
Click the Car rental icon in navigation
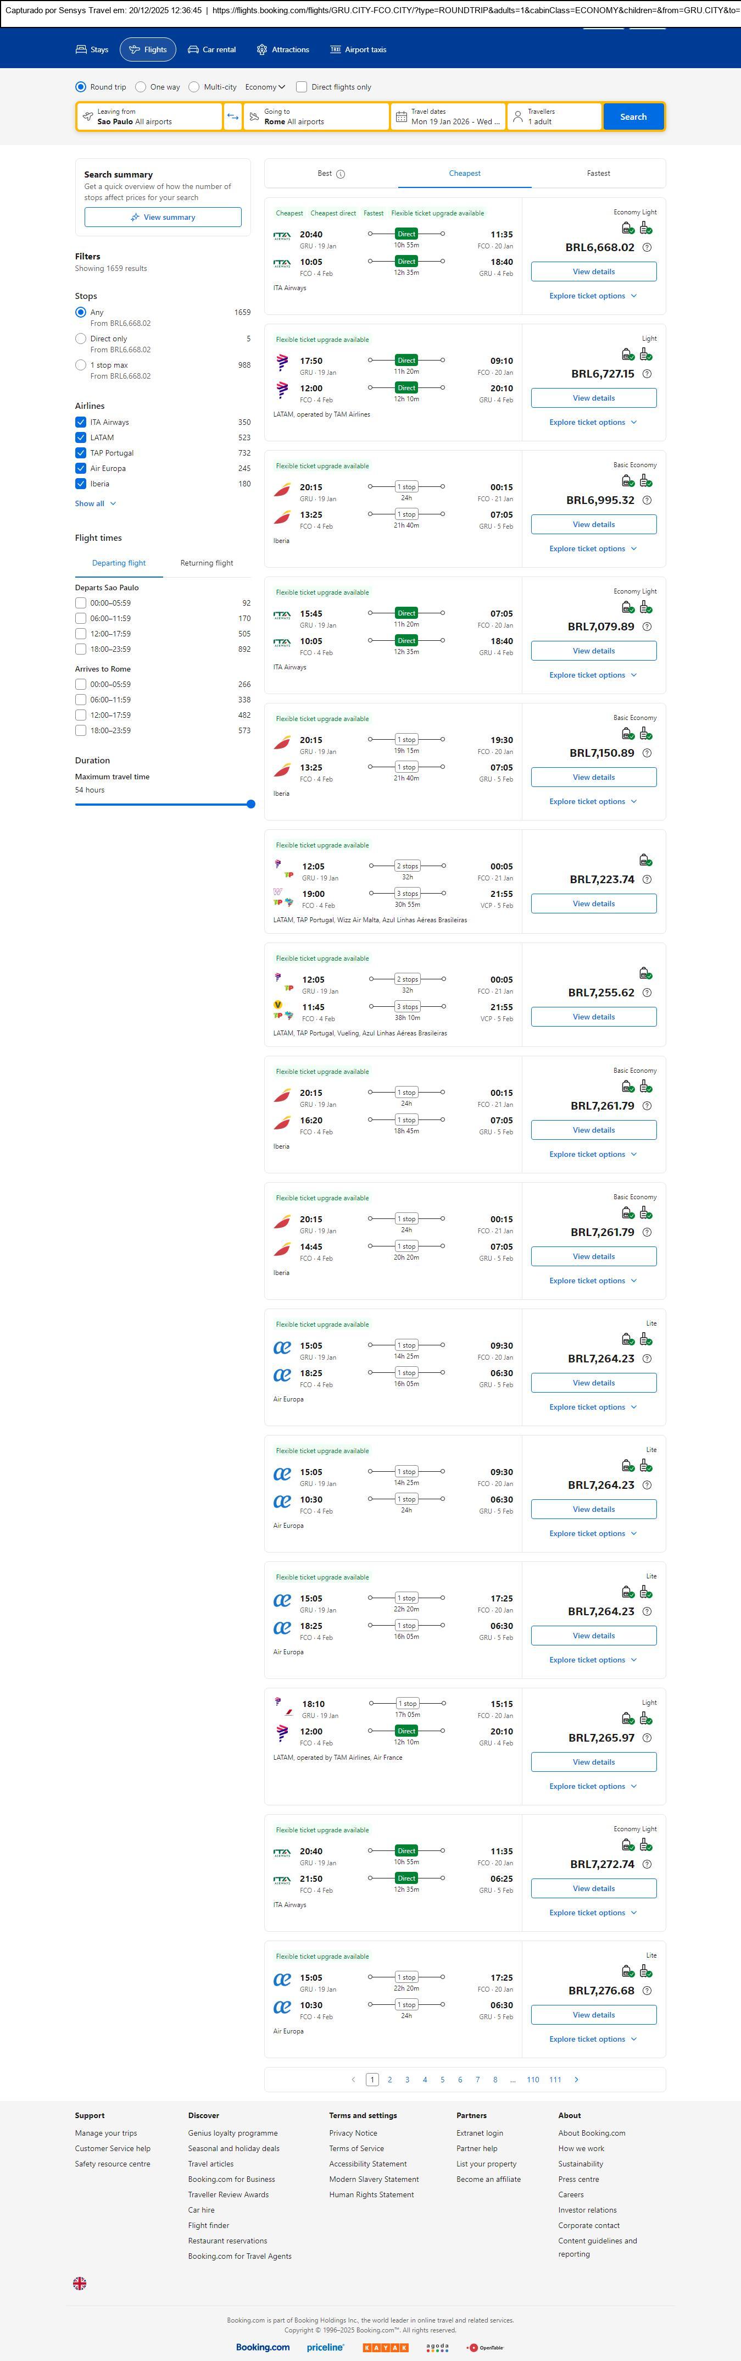tap(193, 49)
